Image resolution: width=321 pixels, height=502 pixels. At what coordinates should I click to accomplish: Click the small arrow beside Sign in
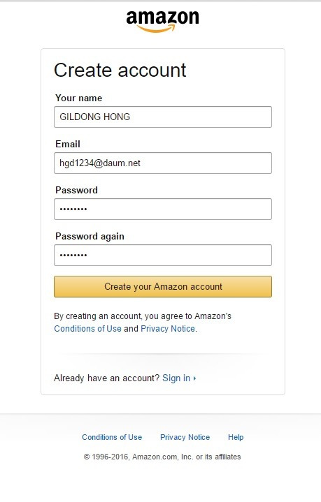(194, 378)
